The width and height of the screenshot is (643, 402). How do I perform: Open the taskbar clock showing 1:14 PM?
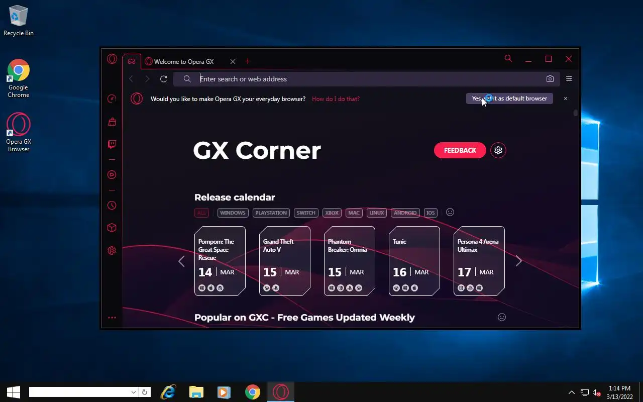(x=619, y=392)
